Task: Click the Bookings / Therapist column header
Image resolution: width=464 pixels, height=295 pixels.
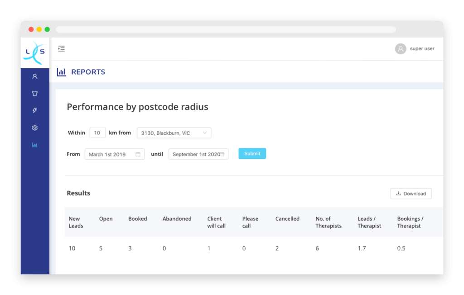Action: [410, 222]
